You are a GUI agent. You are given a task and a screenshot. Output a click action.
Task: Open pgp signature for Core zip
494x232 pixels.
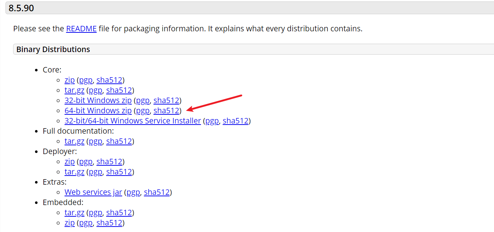pos(86,80)
